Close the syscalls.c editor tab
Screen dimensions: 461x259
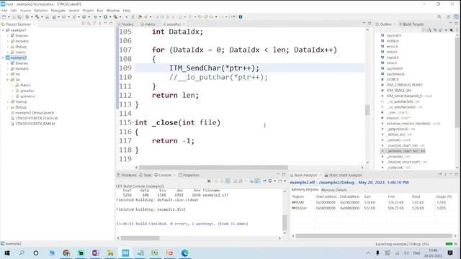(x=184, y=24)
